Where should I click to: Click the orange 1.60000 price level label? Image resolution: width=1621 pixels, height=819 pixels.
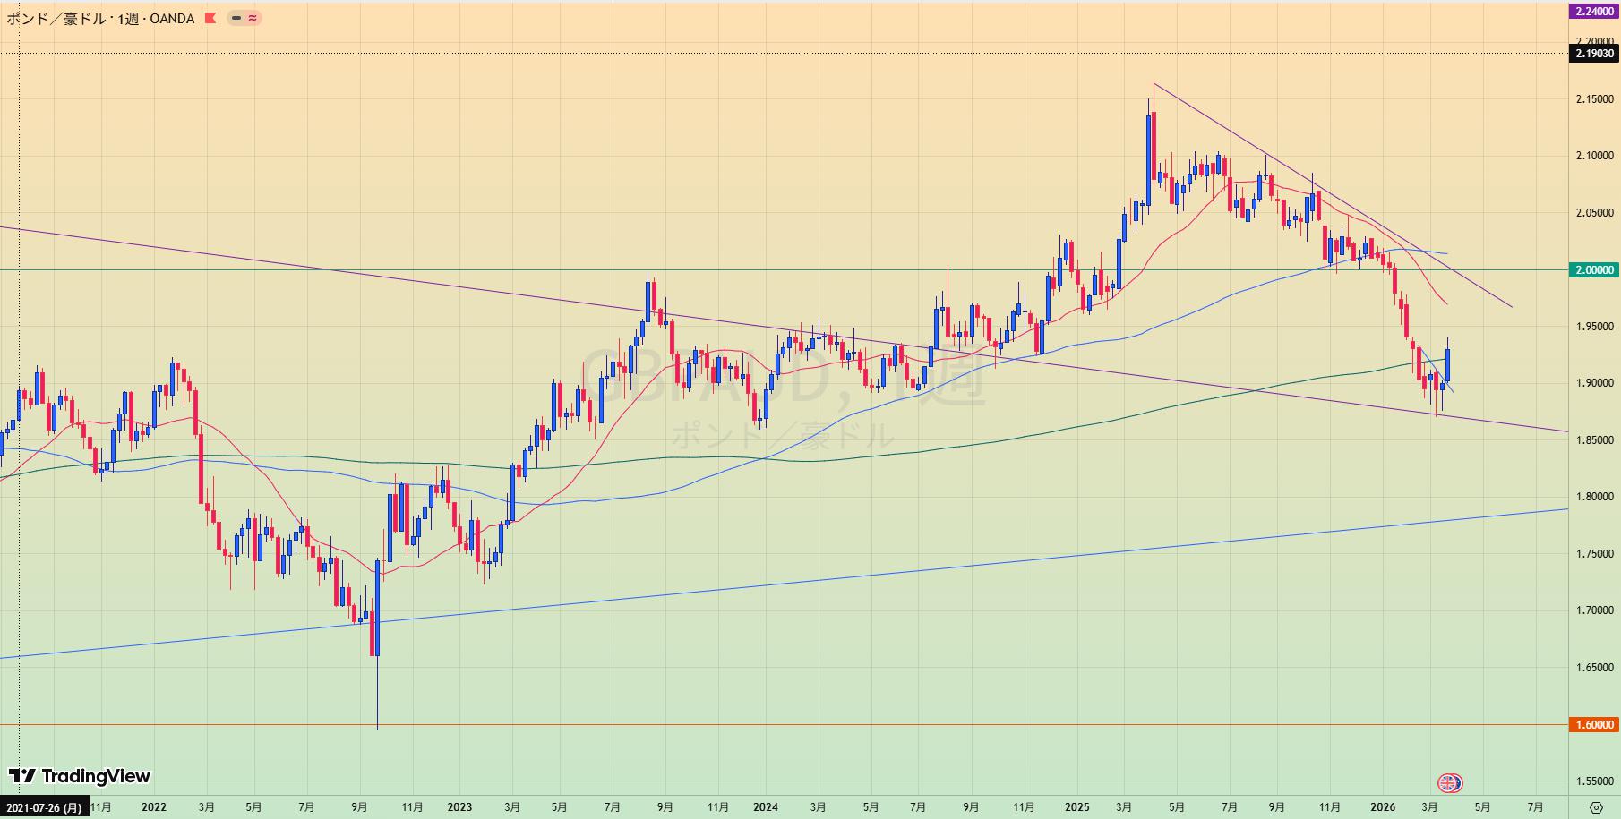(x=1594, y=725)
